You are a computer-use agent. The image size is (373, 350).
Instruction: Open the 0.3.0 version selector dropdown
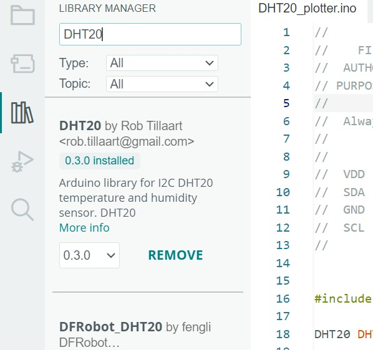coord(89,255)
